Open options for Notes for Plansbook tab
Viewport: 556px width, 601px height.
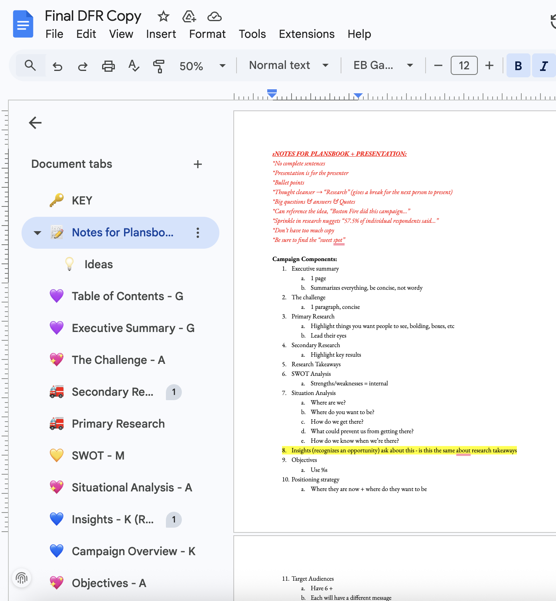198,233
